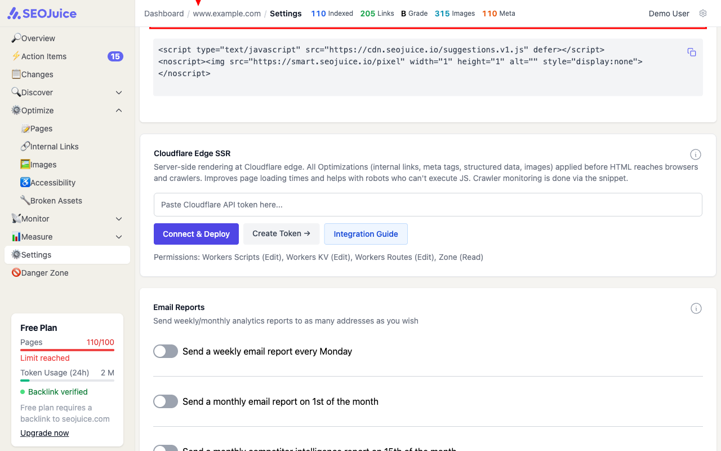This screenshot has height=451, width=721.
Task: Open the Integration Guide
Action: pos(366,234)
